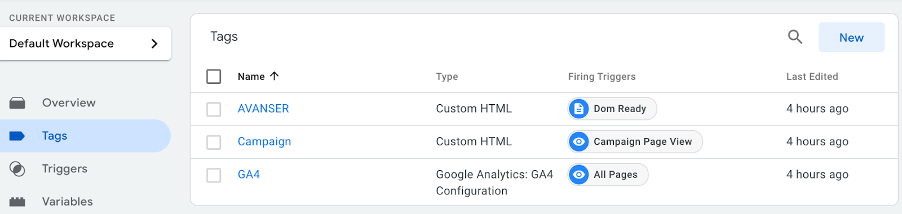Check the GA4 tag checkbox

point(214,175)
